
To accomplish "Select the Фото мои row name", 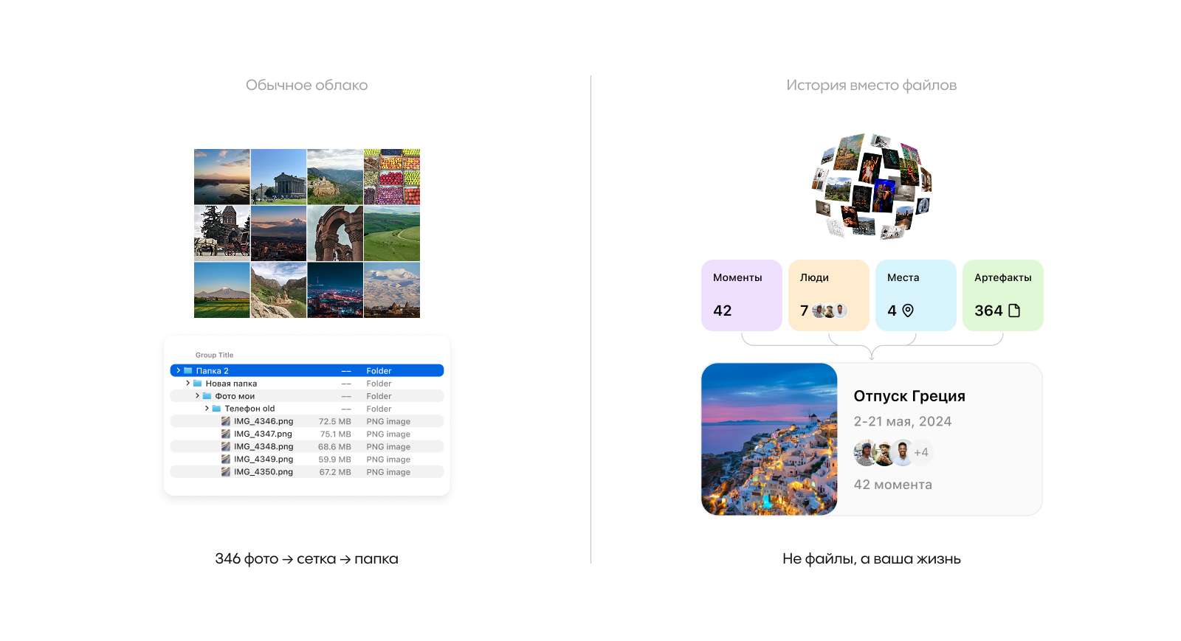I will 235,396.
